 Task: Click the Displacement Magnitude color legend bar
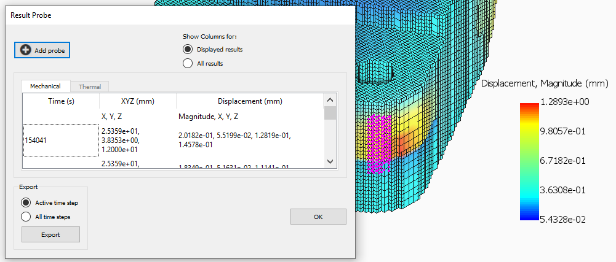click(x=529, y=162)
